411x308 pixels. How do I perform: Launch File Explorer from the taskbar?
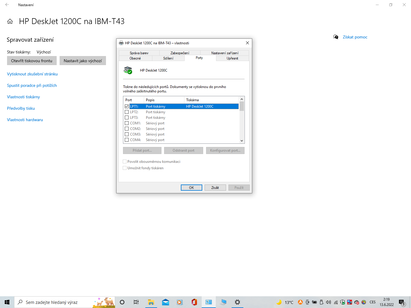point(151,302)
